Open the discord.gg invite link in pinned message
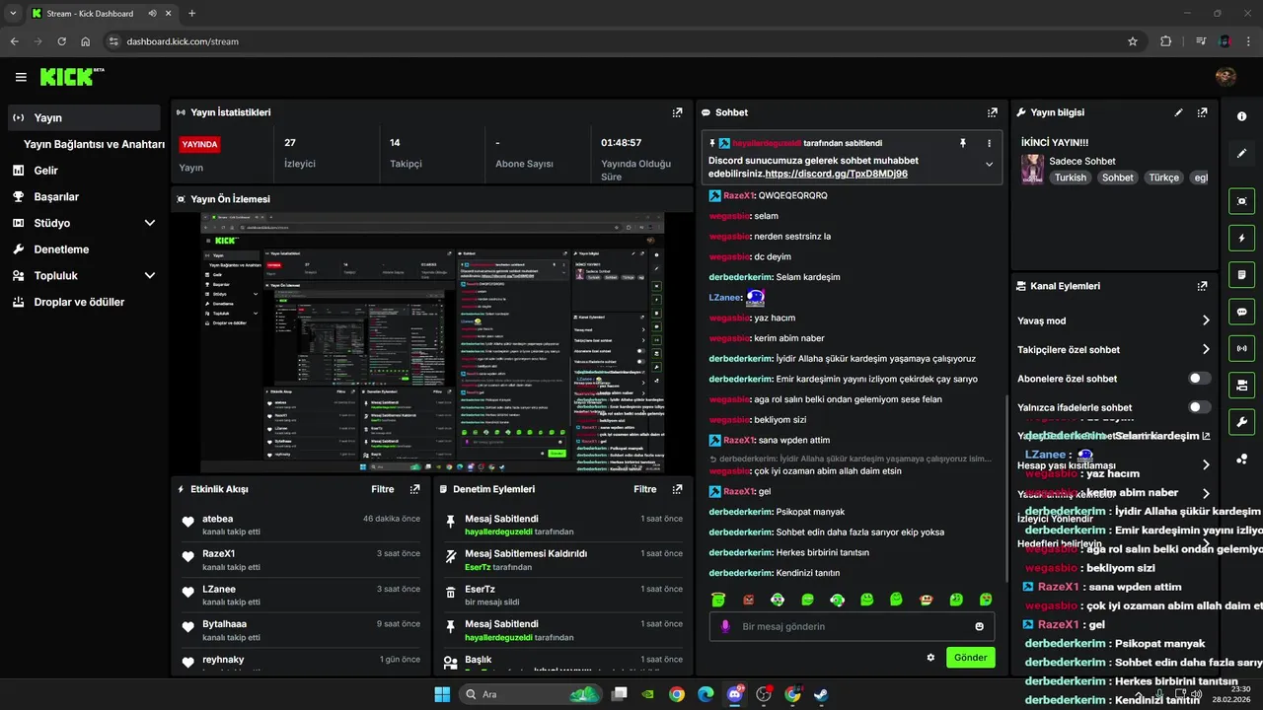This screenshot has height=710, width=1263. click(x=836, y=174)
